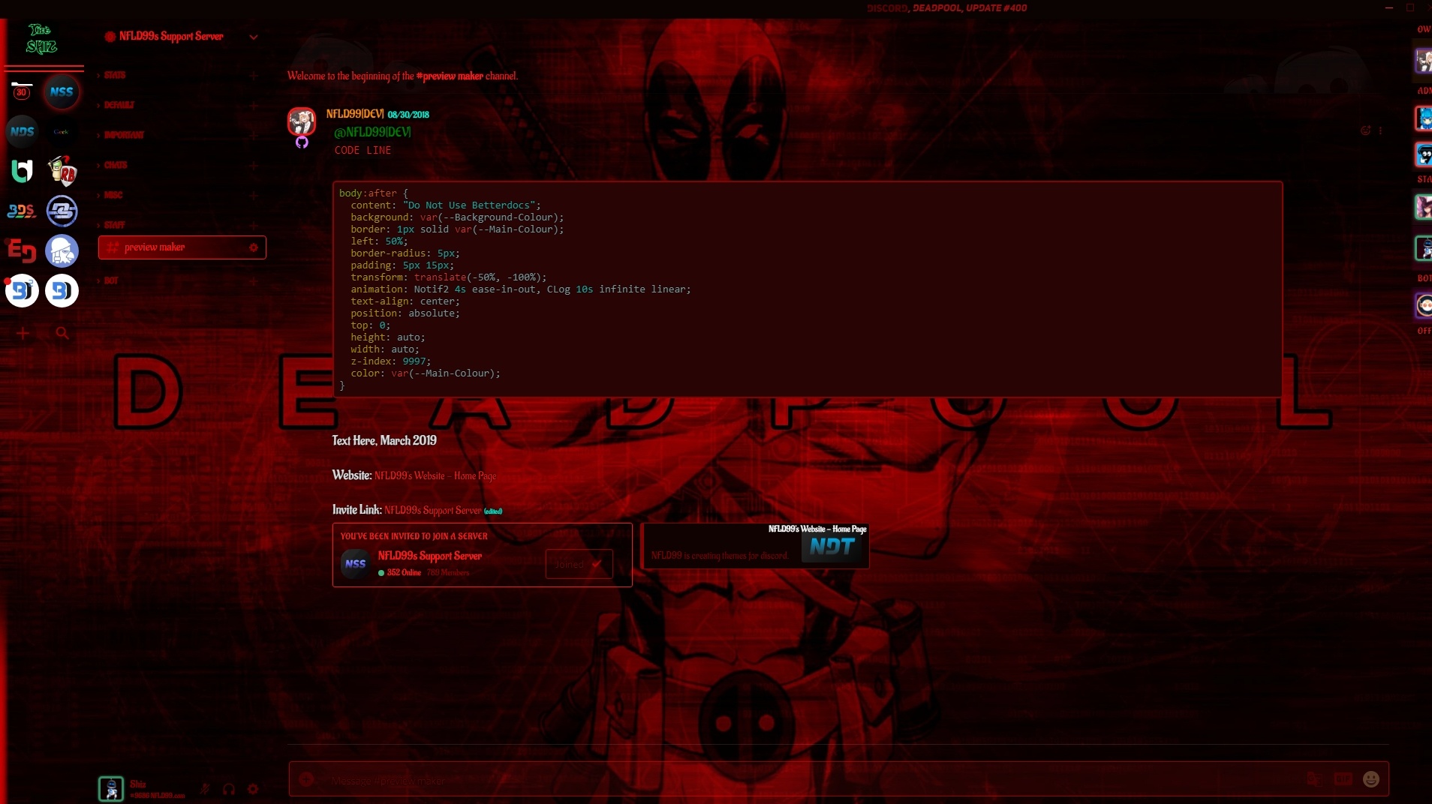
Task: Click the @NFLD99|DEV mention
Action: point(372,132)
